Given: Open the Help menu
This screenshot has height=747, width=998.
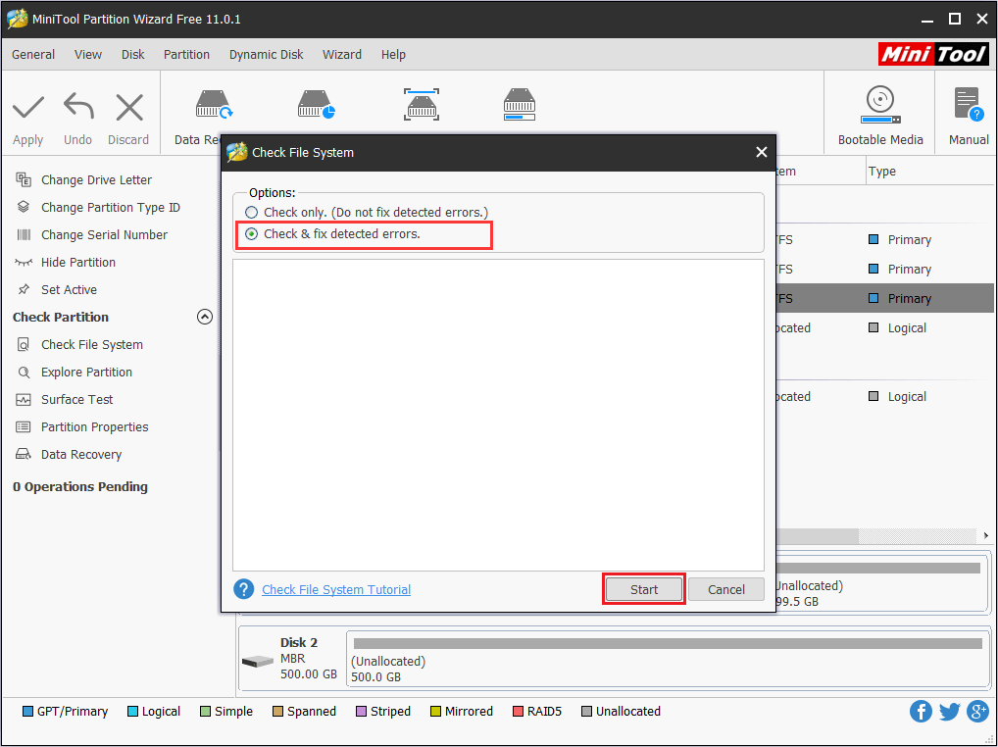Looking at the screenshot, I should point(393,55).
